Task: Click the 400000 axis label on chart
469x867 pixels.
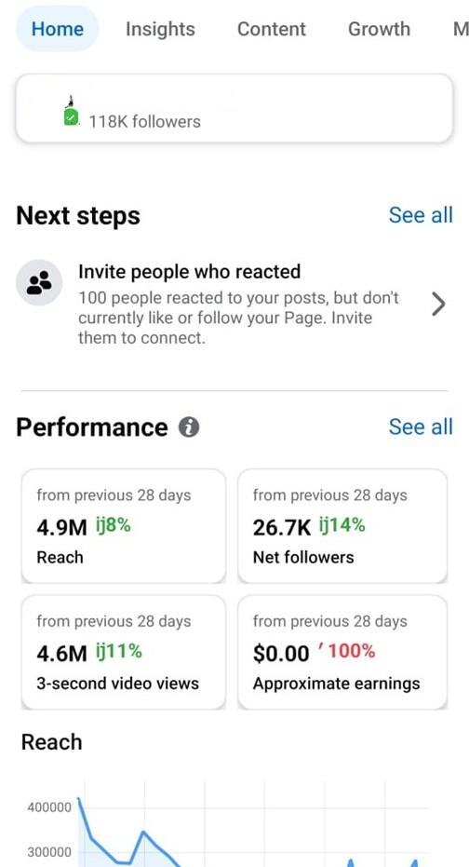Action: [49, 807]
